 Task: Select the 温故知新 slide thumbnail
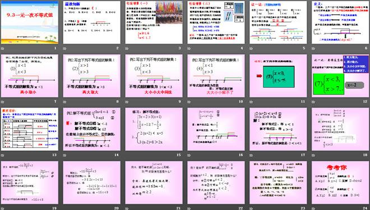92,22
